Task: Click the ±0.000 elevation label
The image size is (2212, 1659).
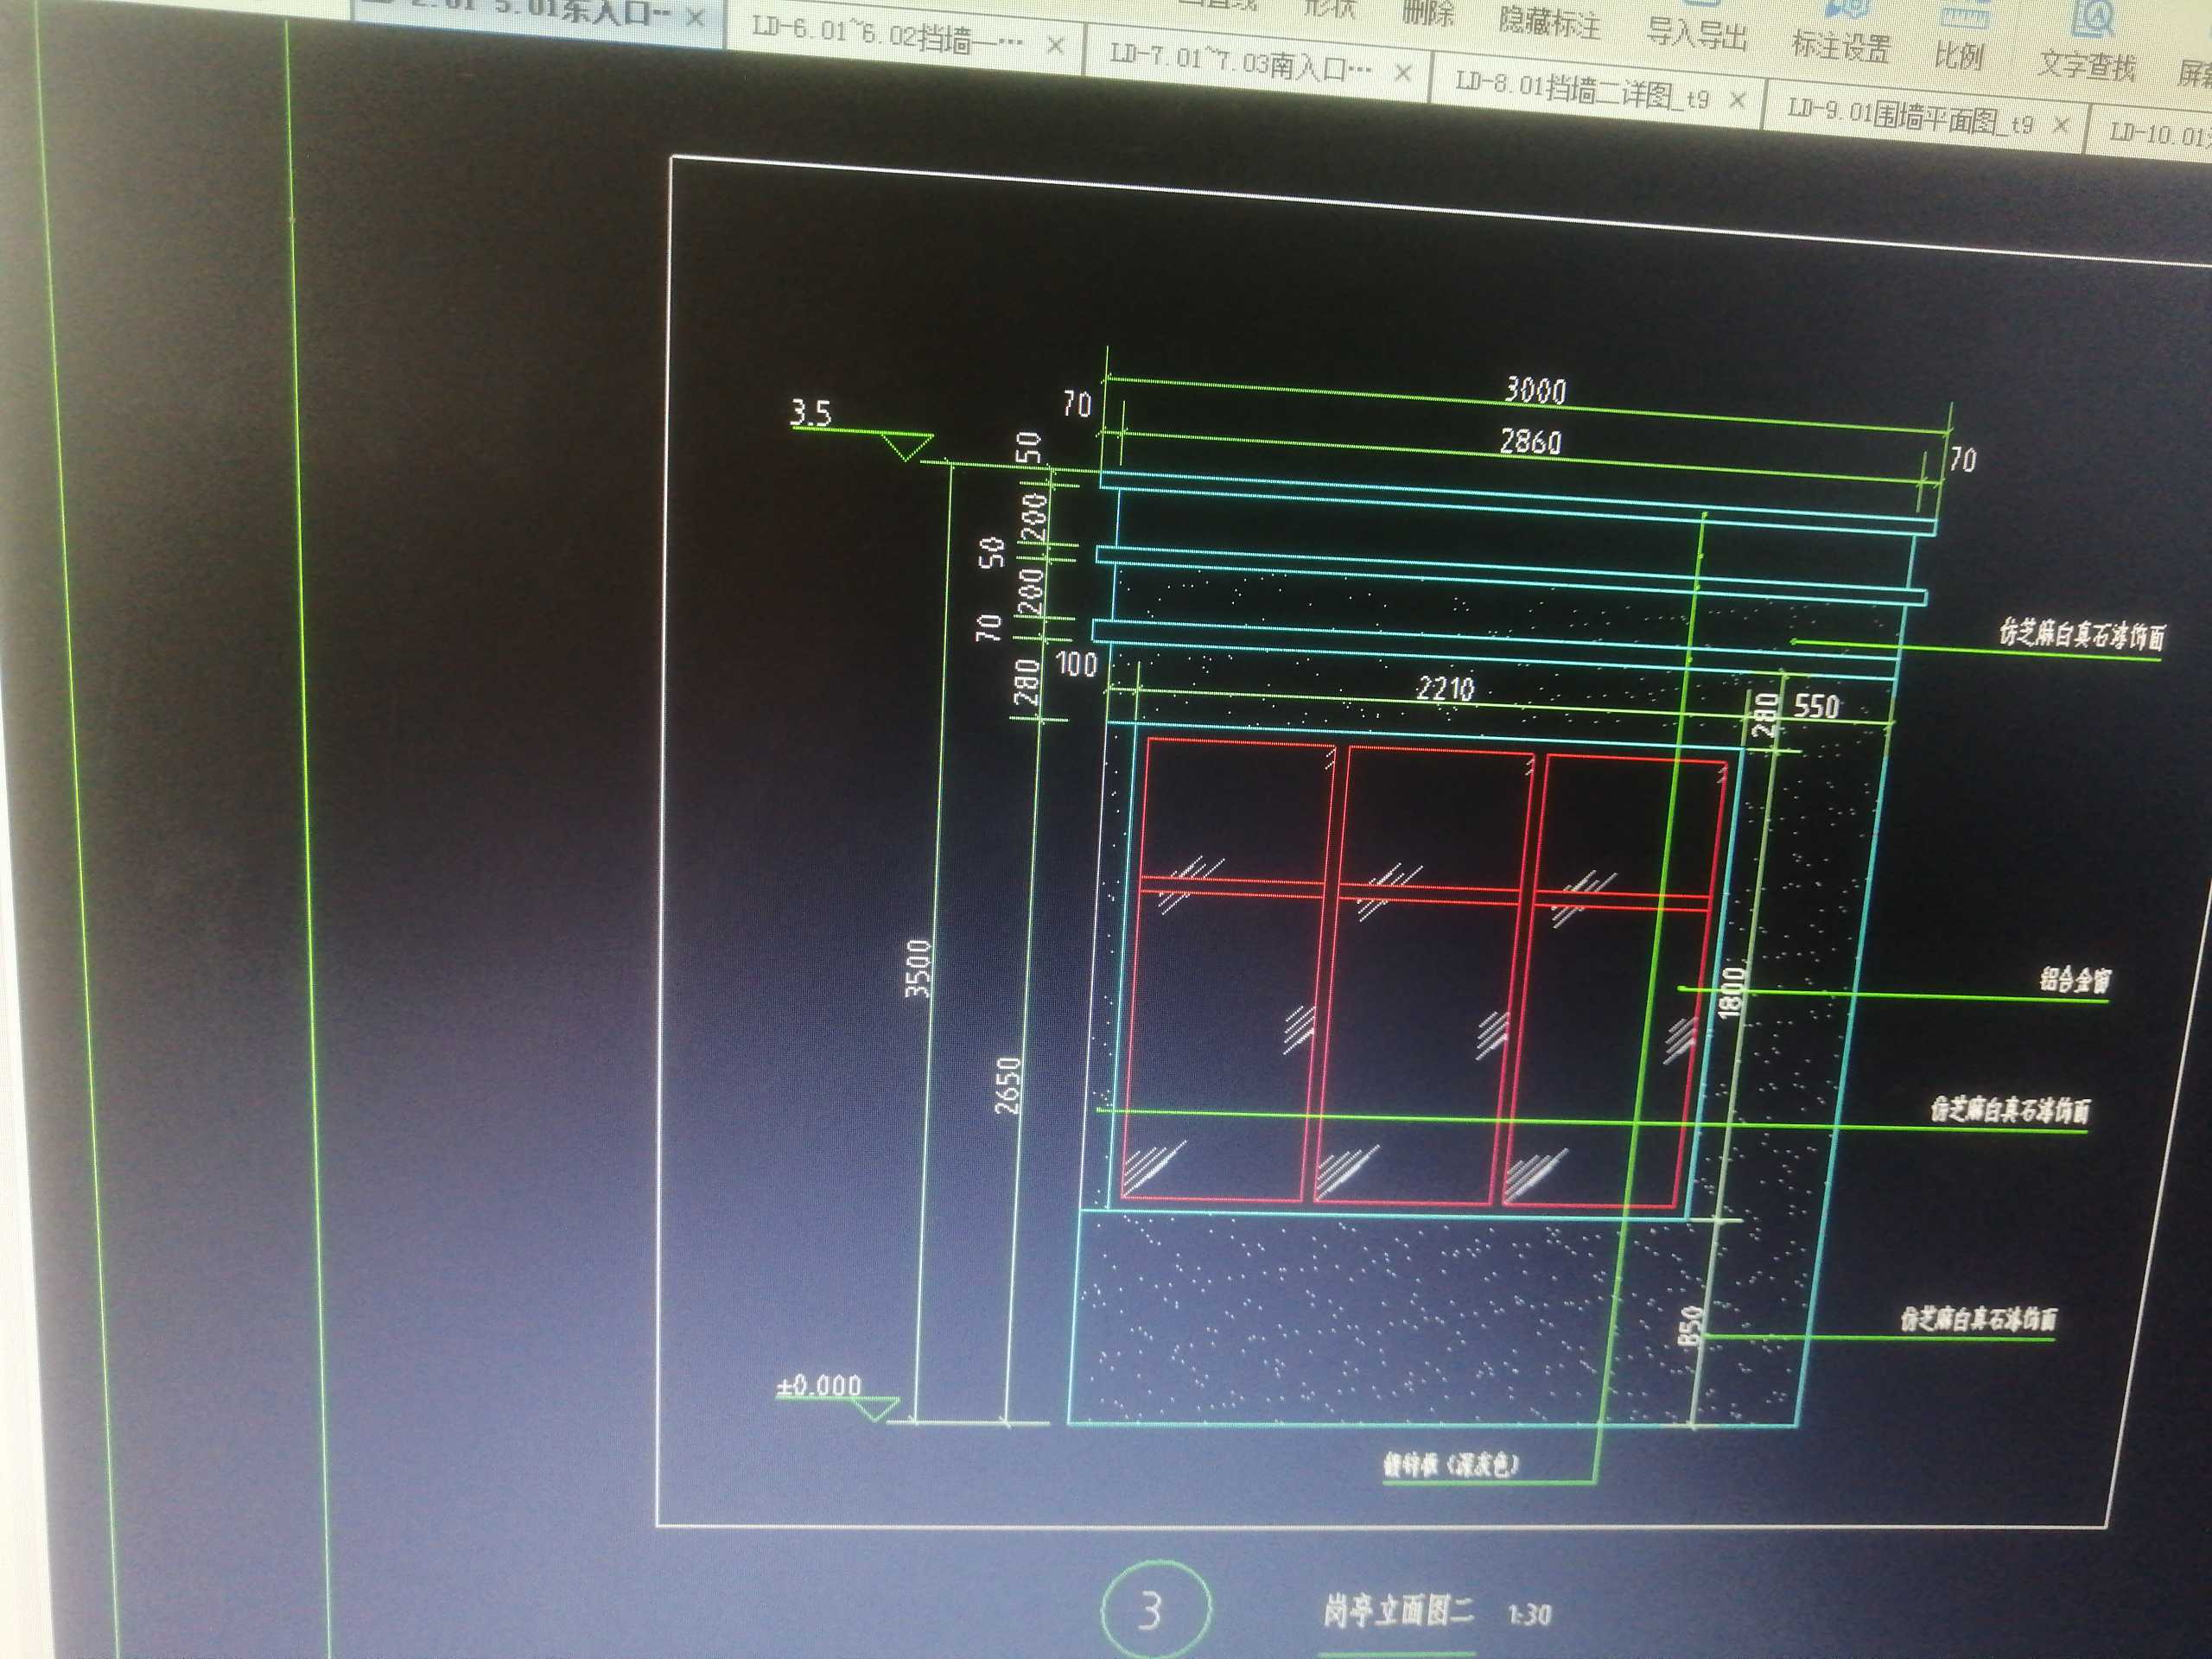Action: point(819,1386)
